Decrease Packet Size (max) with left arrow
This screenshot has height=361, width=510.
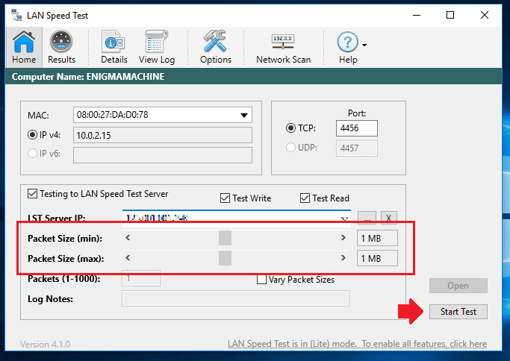[x=128, y=258]
